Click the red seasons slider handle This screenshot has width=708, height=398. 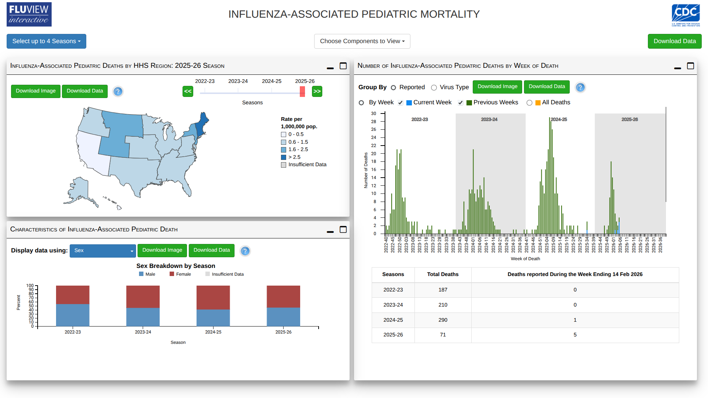pyautogui.click(x=302, y=91)
